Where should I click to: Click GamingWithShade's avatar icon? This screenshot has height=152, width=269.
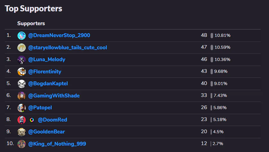click(22, 96)
